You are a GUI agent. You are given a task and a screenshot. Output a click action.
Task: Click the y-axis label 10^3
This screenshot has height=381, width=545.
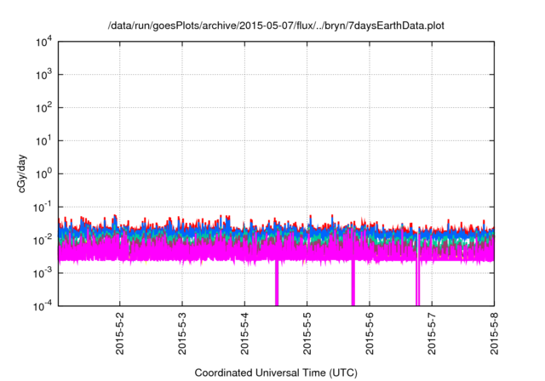tap(43, 74)
